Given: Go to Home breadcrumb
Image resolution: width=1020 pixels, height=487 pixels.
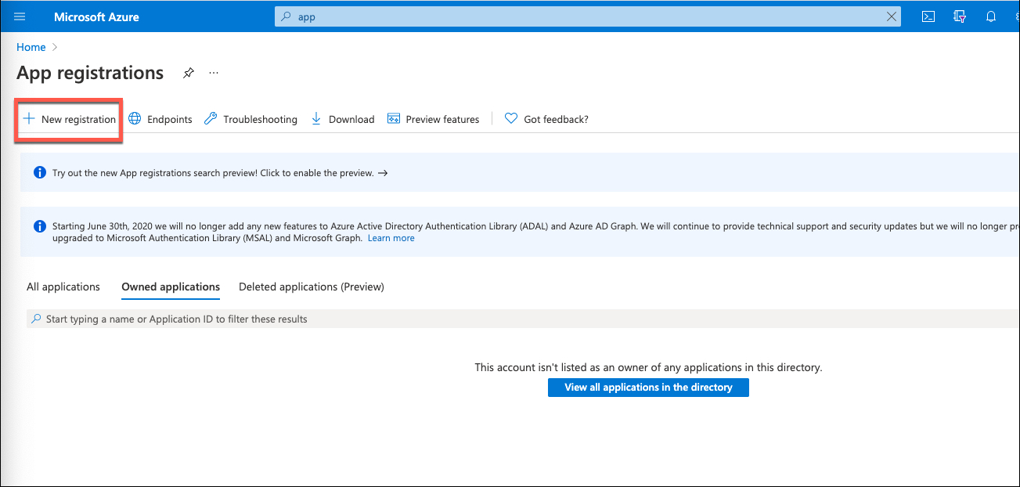Looking at the screenshot, I should click(x=31, y=47).
